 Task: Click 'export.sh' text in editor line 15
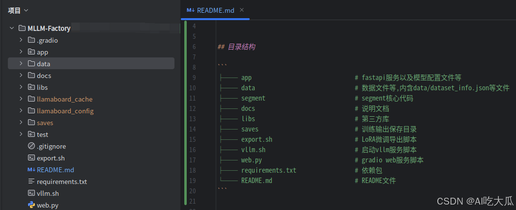tap(257, 139)
